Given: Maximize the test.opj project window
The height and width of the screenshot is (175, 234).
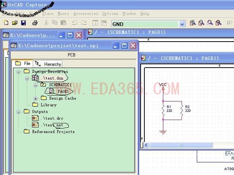Looking at the screenshot, I should [x=124, y=45].
